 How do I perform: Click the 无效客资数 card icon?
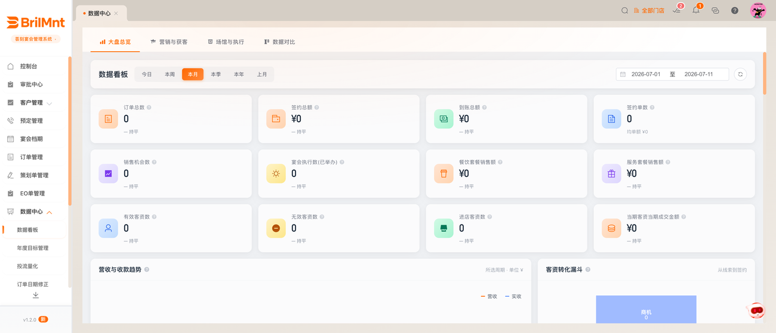276,229
